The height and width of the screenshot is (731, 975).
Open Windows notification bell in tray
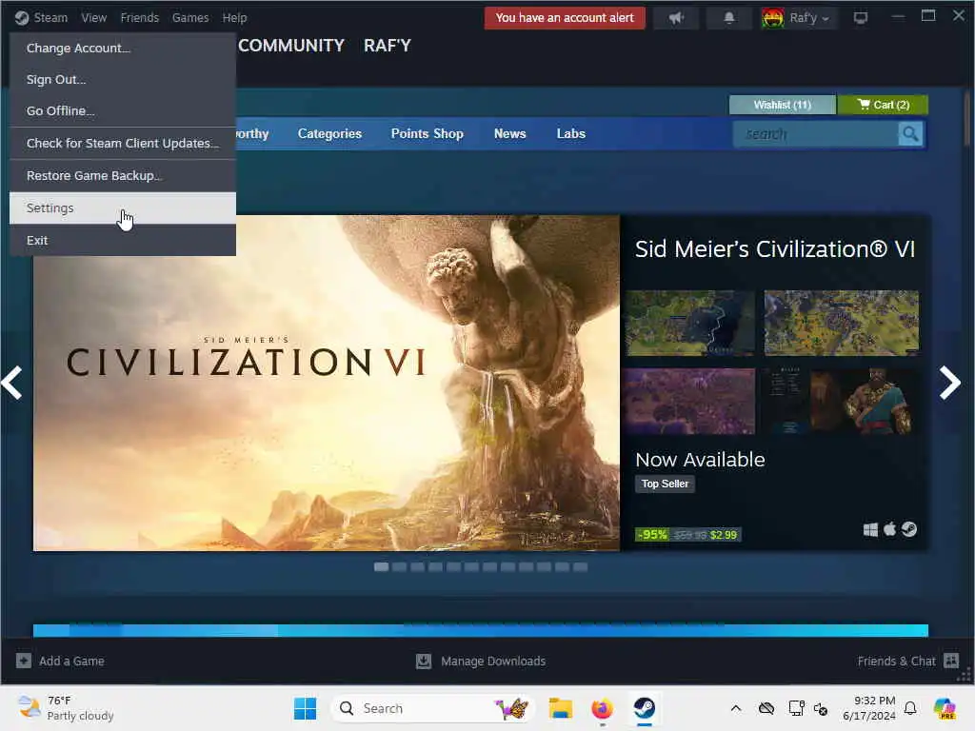910,708
